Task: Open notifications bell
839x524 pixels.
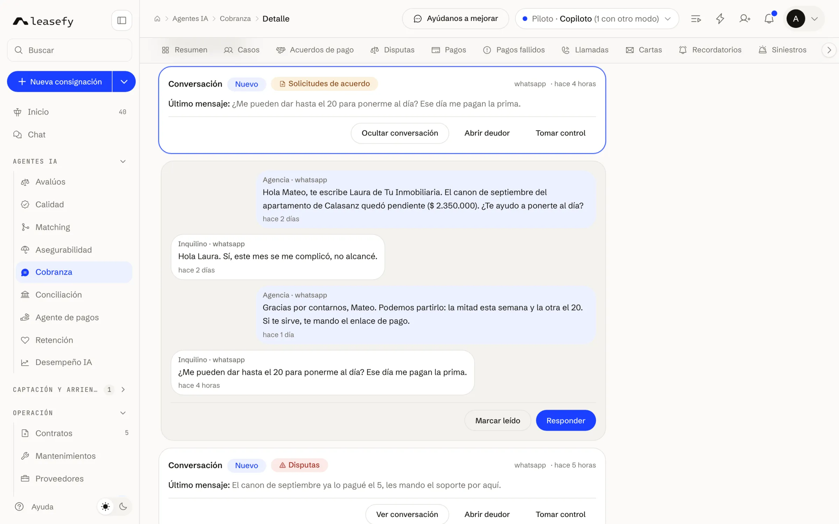Action: pos(769,19)
